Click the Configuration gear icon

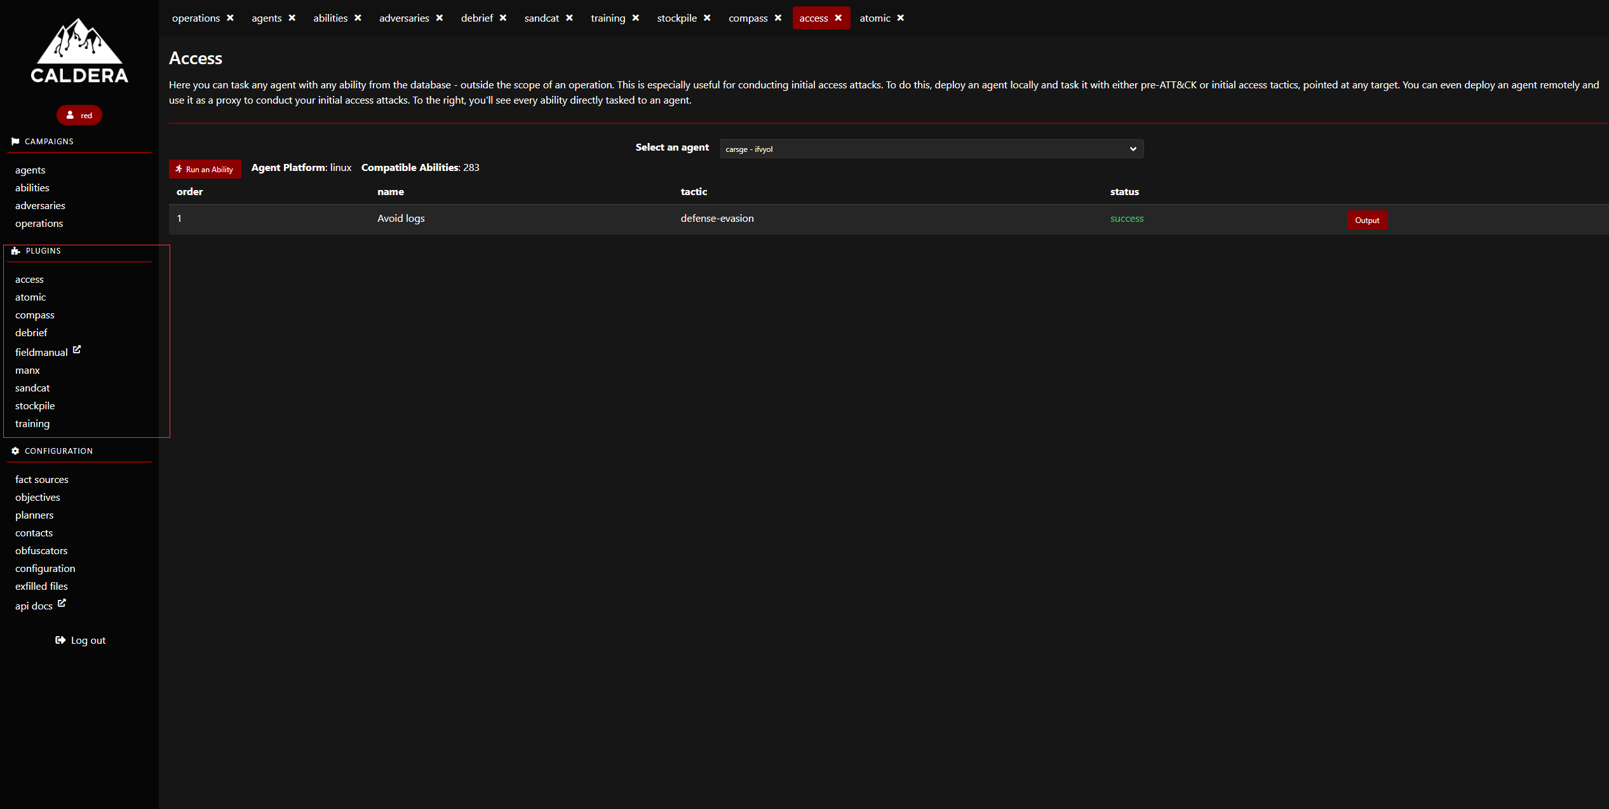tap(15, 451)
